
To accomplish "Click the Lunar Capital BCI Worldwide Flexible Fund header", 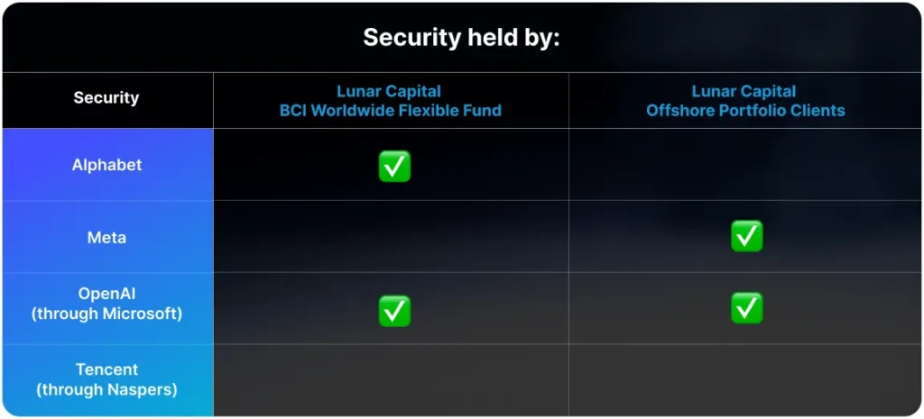I will pos(391,101).
